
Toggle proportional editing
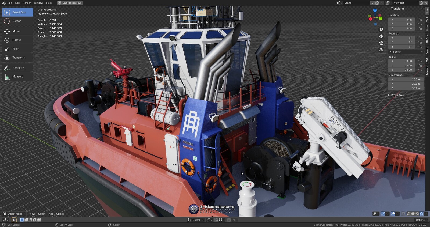[x=229, y=220]
